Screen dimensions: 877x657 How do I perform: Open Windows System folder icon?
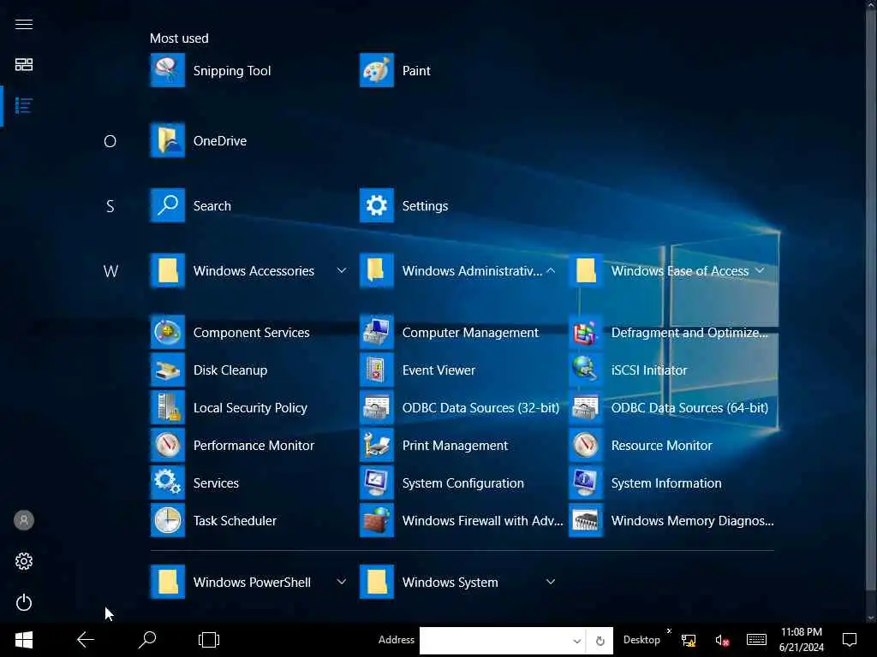pyautogui.click(x=377, y=582)
